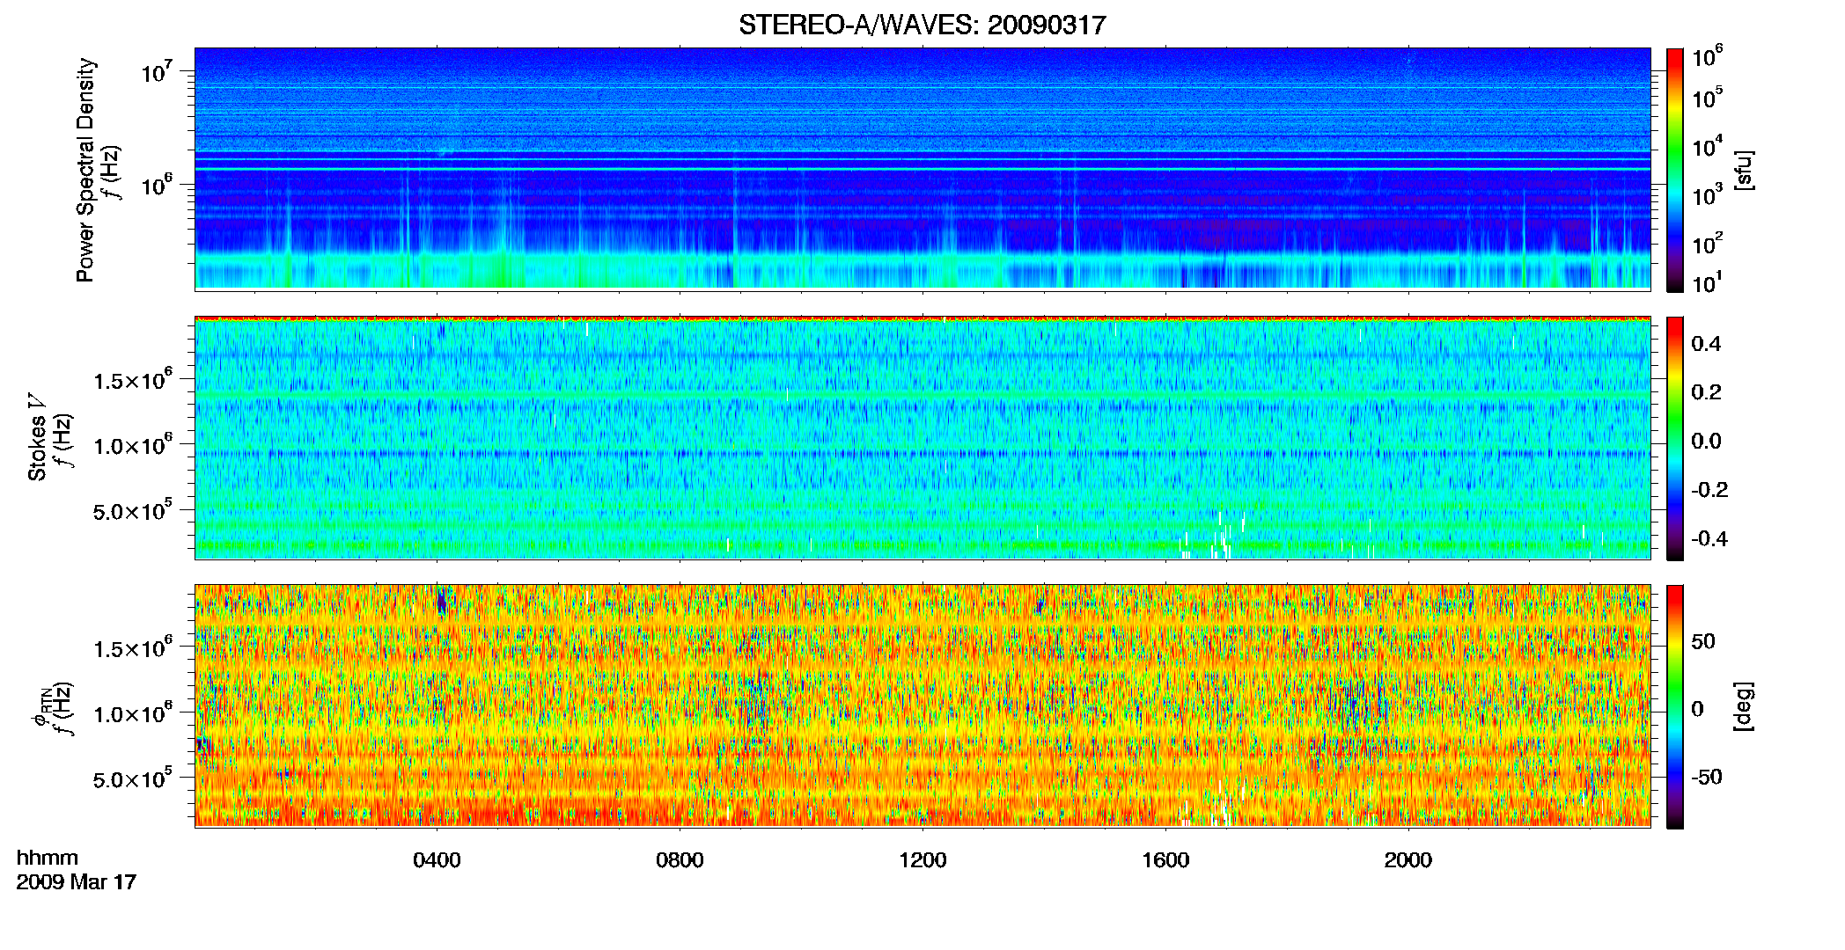Screen dimensions: 1845x950
Task: Click the plot title STEREO-A/WAVES: 20090317
Action: point(922,26)
